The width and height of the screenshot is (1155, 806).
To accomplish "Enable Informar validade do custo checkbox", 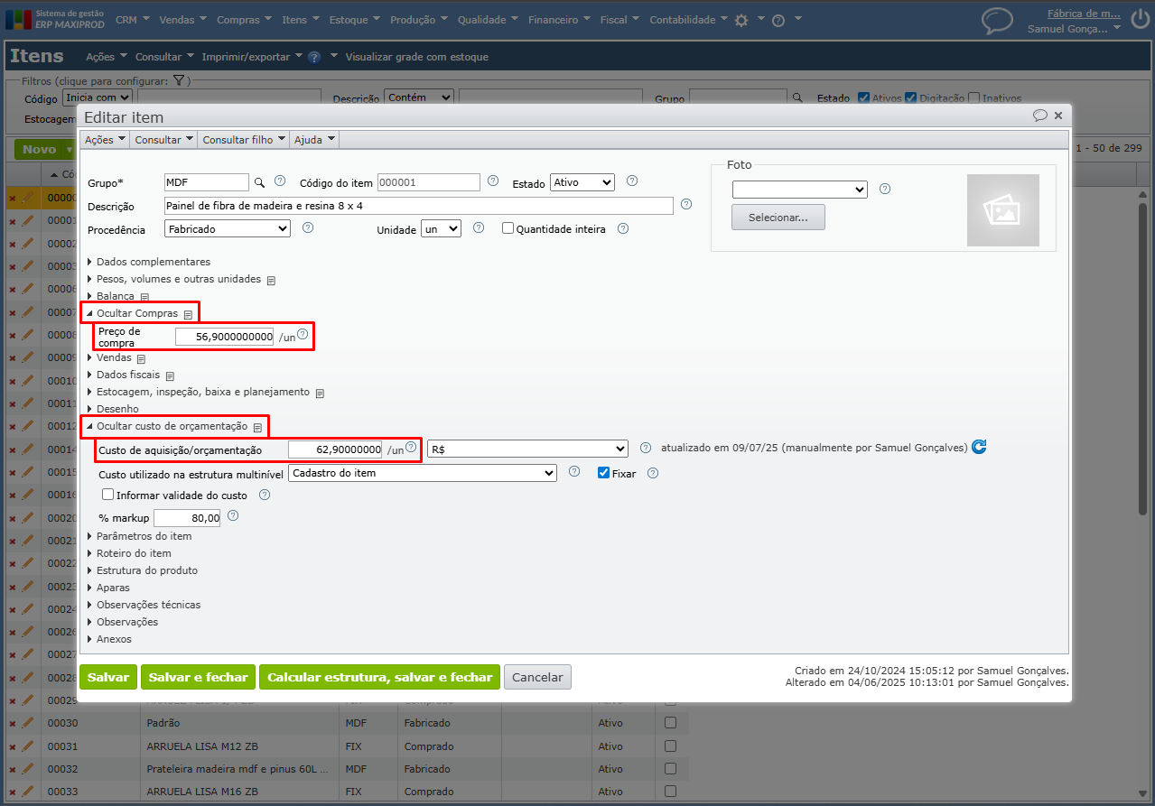I will [x=108, y=495].
